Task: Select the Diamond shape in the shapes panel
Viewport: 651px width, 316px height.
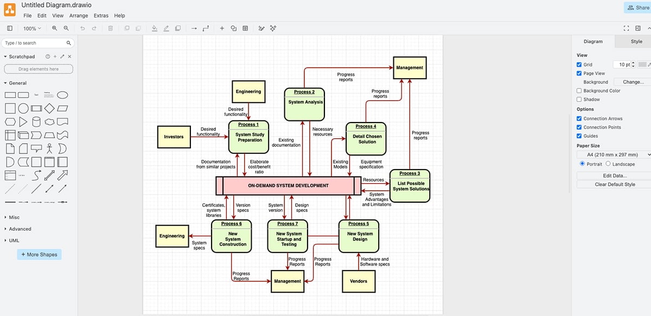Action: [x=49, y=108]
